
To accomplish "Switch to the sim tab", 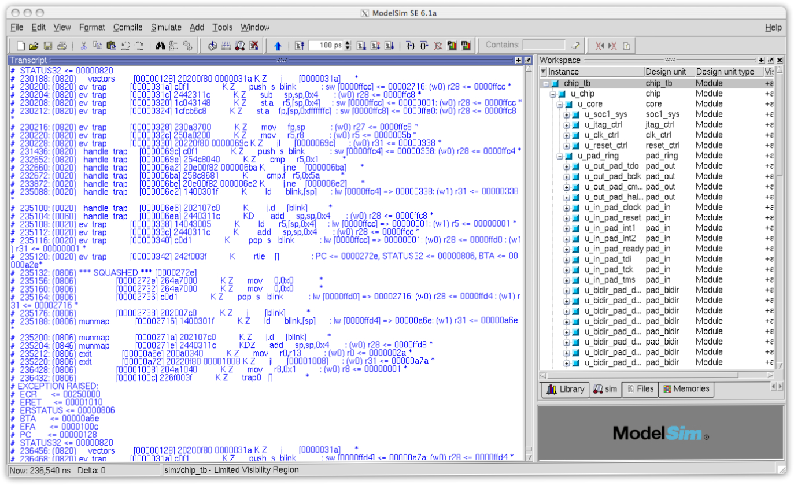I will 605,390.
